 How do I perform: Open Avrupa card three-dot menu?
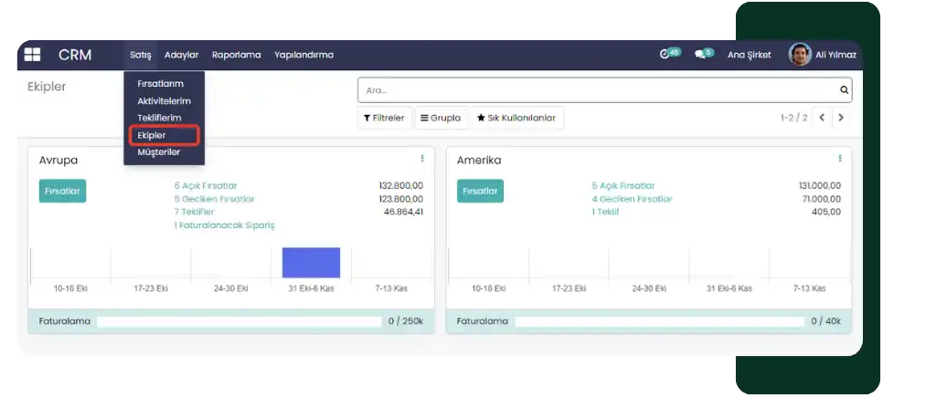click(x=422, y=159)
